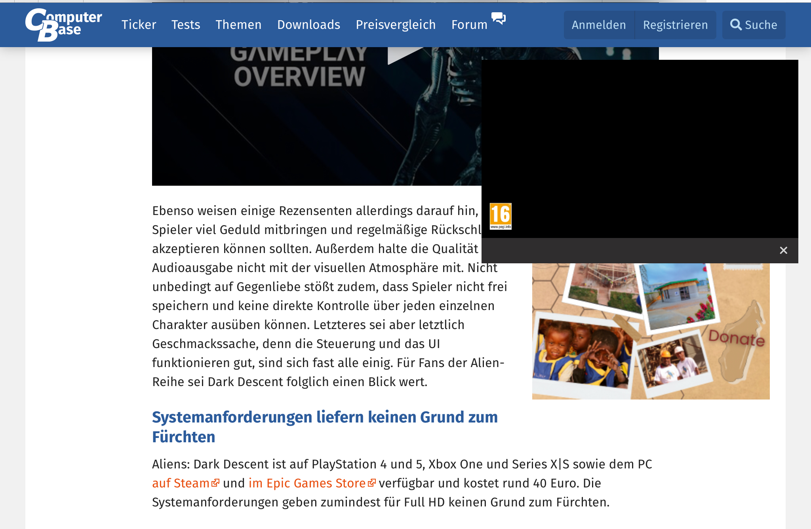The height and width of the screenshot is (529, 811).
Task: Go to the Themen section
Action: click(x=238, y=25)
